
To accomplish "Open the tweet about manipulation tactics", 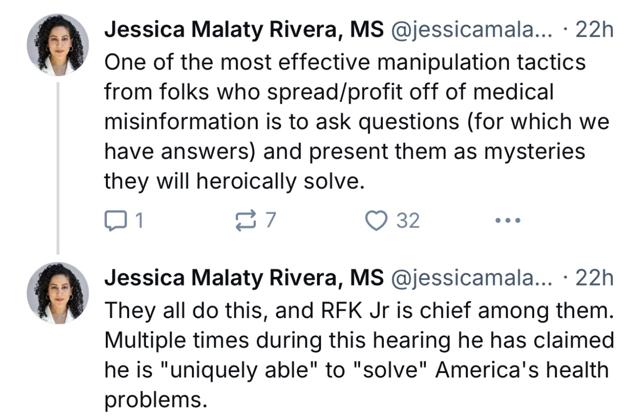I will click(344, 122).
